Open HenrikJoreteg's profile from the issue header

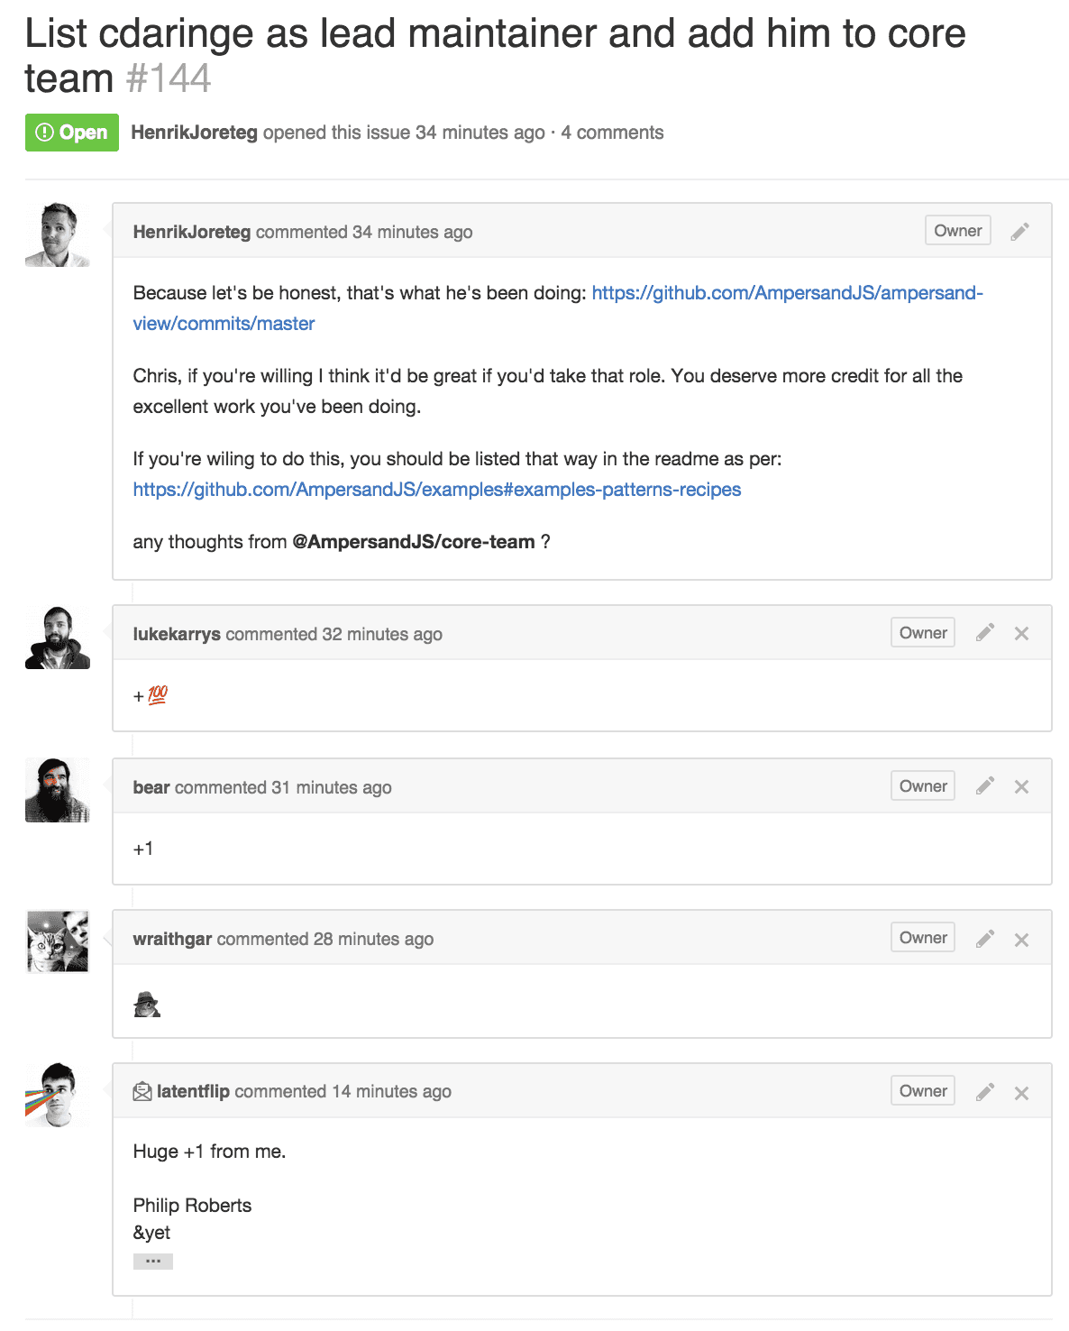[194, 133]
